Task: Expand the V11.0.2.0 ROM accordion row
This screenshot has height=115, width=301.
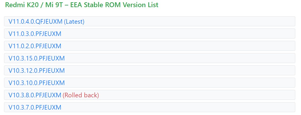Action: pos(149,46)
